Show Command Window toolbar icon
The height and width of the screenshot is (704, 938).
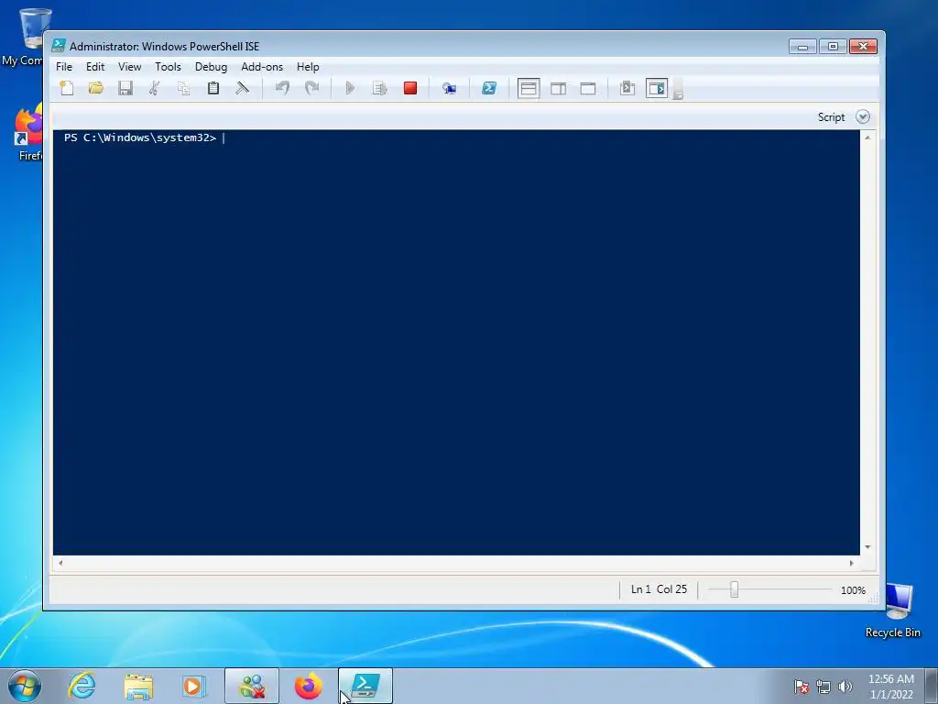[627, 89]
